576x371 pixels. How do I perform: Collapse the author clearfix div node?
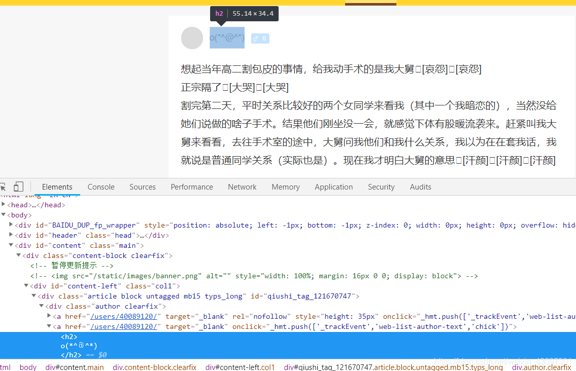[x=42, y=306]
